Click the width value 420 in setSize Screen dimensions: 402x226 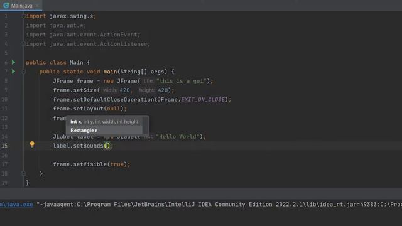point(124,90)
